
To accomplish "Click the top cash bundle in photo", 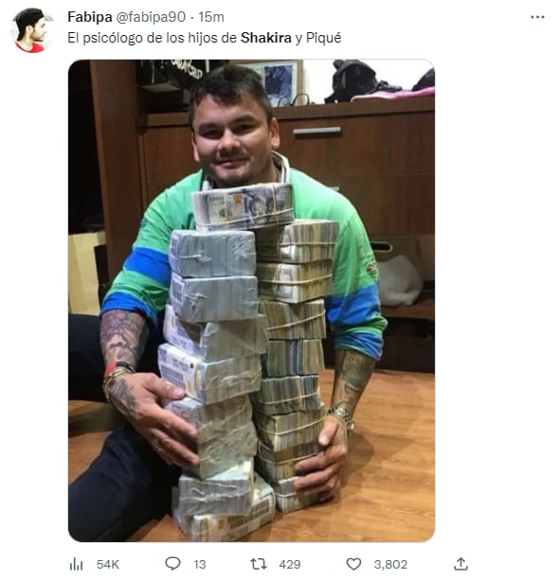I will 243,206.
